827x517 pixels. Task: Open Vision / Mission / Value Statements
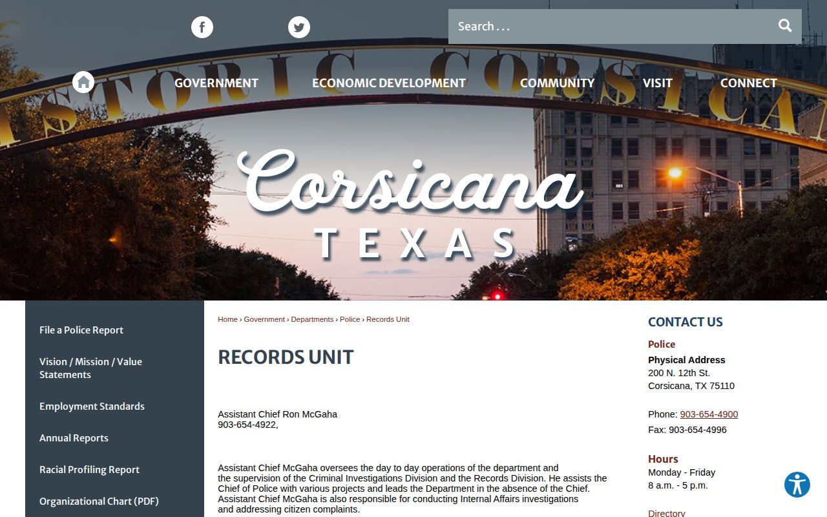click(90, 368)
